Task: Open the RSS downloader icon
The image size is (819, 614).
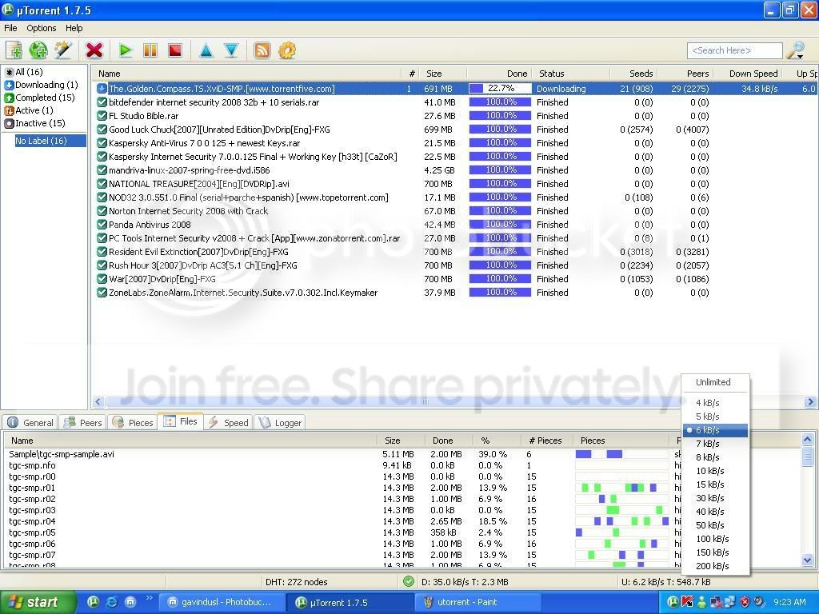Action: pyautogui.click(x=262, y=50)
